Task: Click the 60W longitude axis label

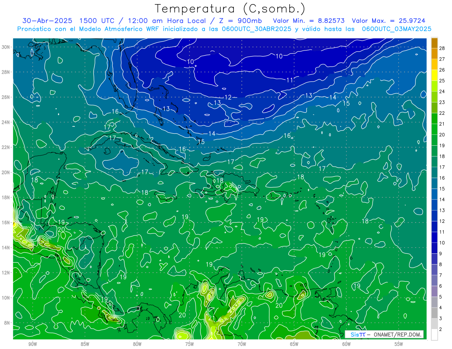Action: [x=347, y=344]
